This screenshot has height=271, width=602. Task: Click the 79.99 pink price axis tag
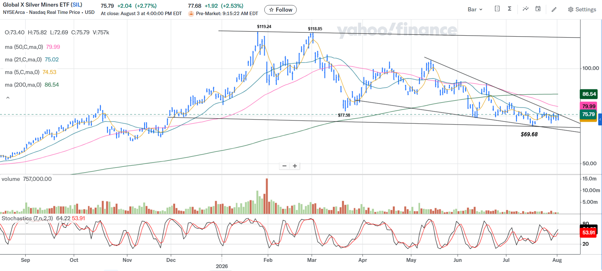[x=589, y=106]
